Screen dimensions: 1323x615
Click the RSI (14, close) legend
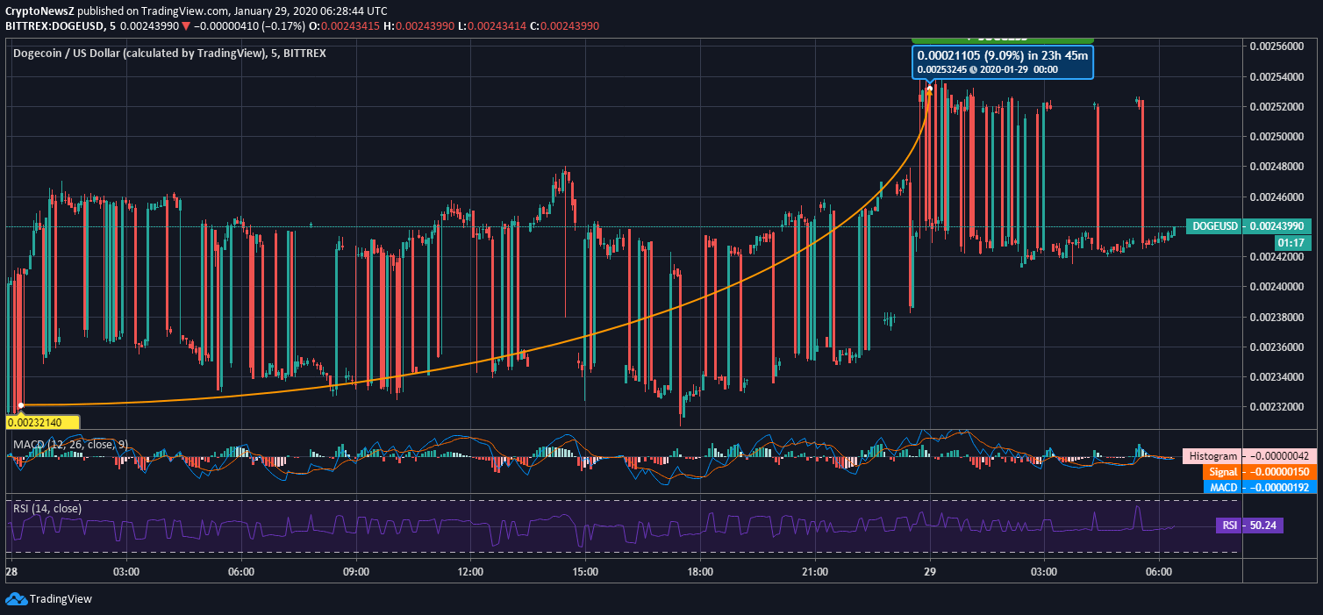pyautogui.click(x=47, y=508)
